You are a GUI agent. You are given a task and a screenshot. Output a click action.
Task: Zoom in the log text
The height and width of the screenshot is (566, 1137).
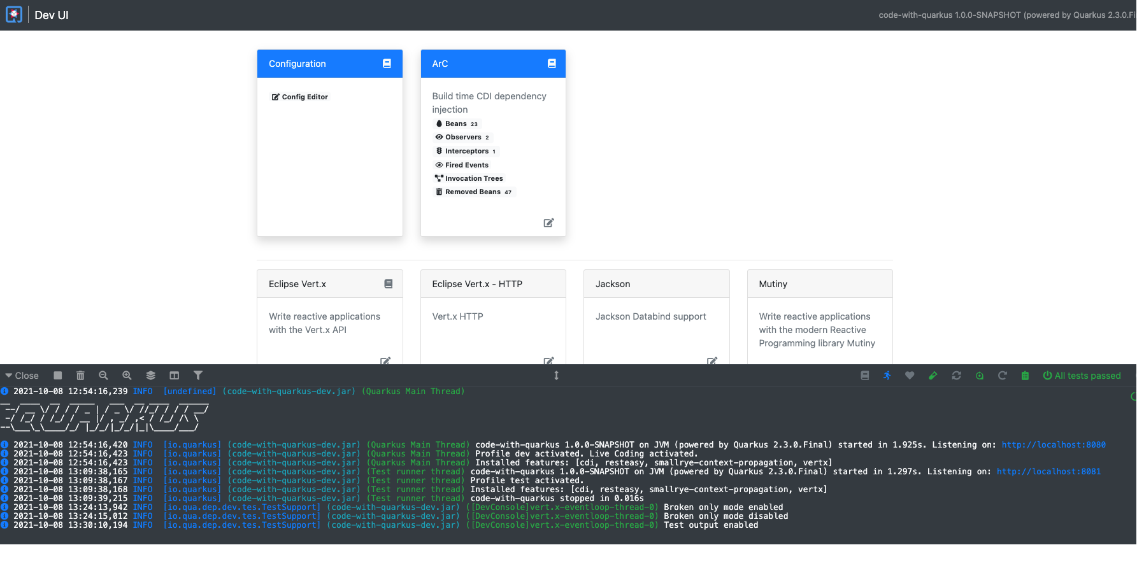coord(127,376)
